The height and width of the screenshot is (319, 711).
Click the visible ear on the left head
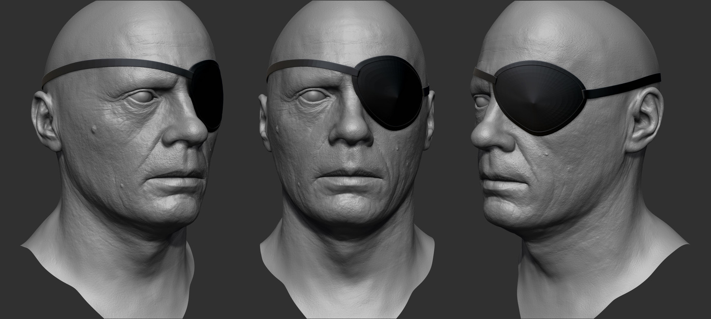pyautogui.click(x=45, y=121)
